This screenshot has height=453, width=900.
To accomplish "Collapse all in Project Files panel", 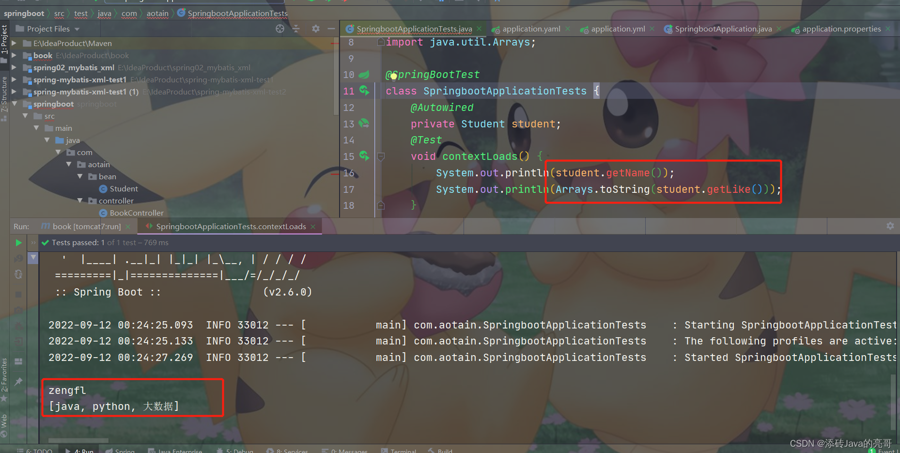I will (x=296, y=29).
